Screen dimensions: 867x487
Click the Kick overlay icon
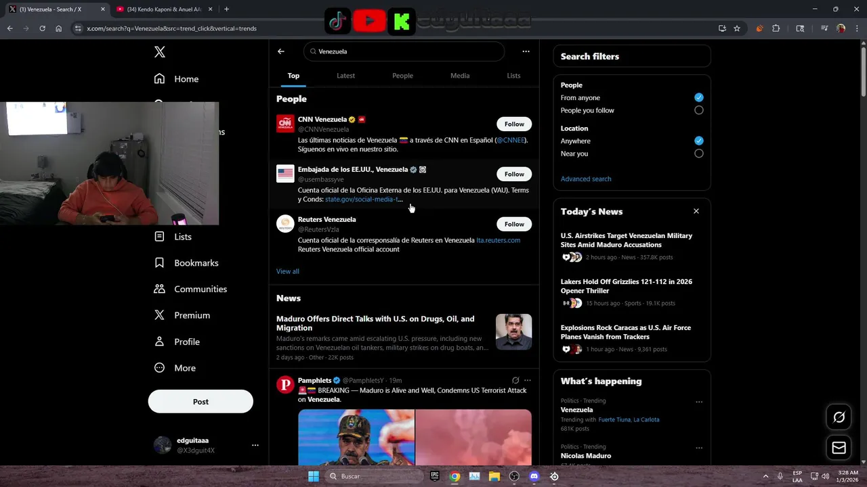coord(402,22)
